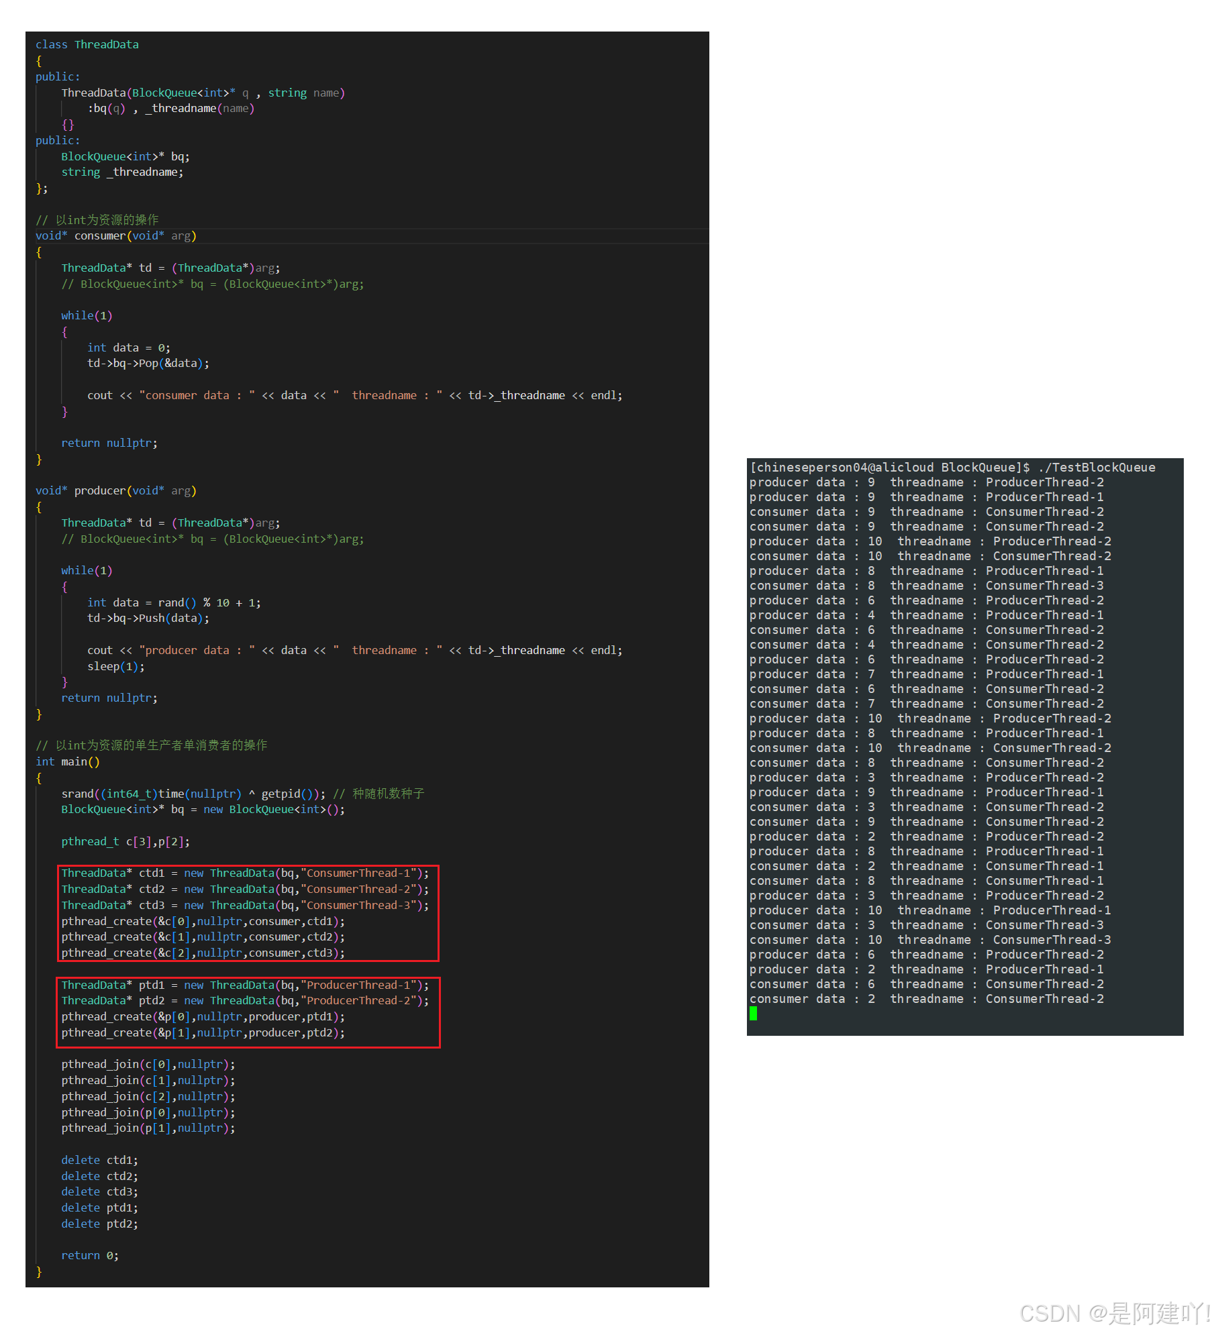Click terminal line 'producer data : 9' from ProducerThread-2
This screenshot has width=1214, height=1335.
coord(926,482)
